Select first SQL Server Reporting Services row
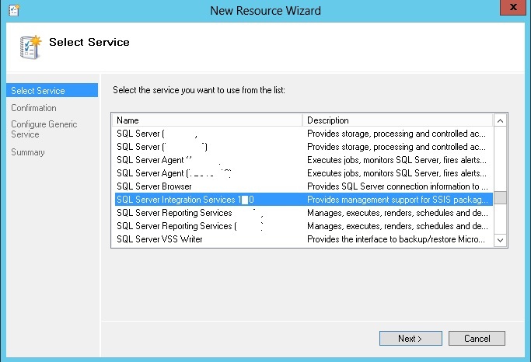Screen dimensions: 531x362 point(174,213)
